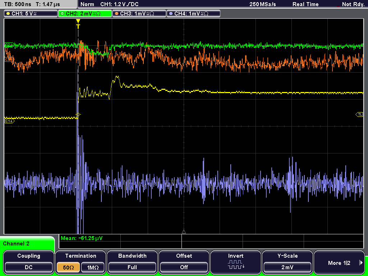Open the Coupling DC setting
This screenshot has width=368, height=276.
[29, 262]
